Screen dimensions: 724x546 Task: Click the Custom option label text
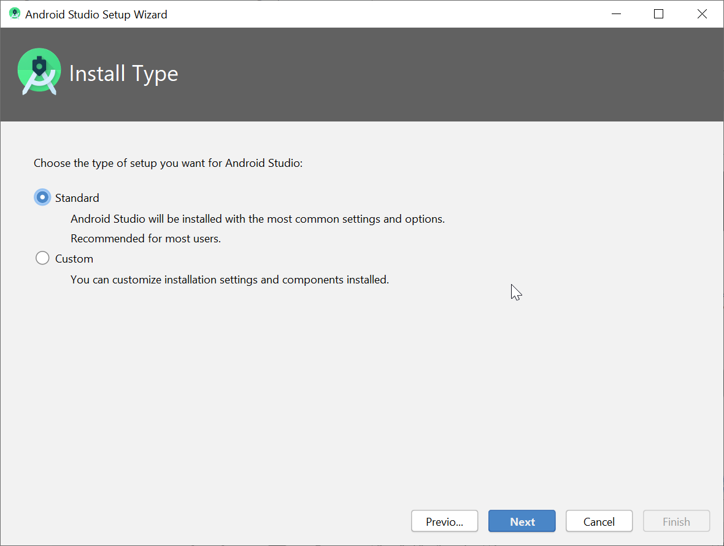pos(72,258)
